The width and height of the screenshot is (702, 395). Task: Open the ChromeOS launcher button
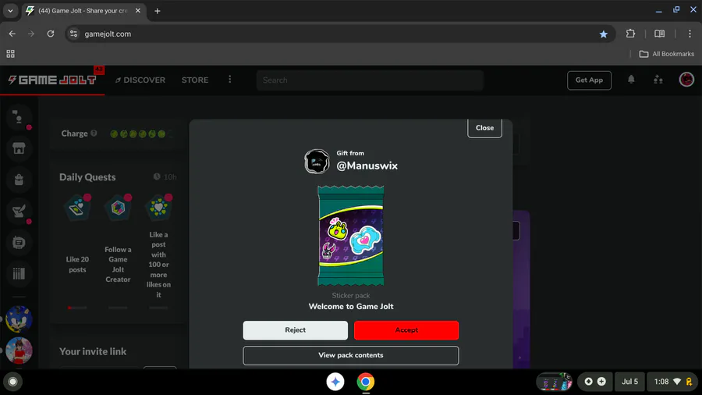[12, 382]
